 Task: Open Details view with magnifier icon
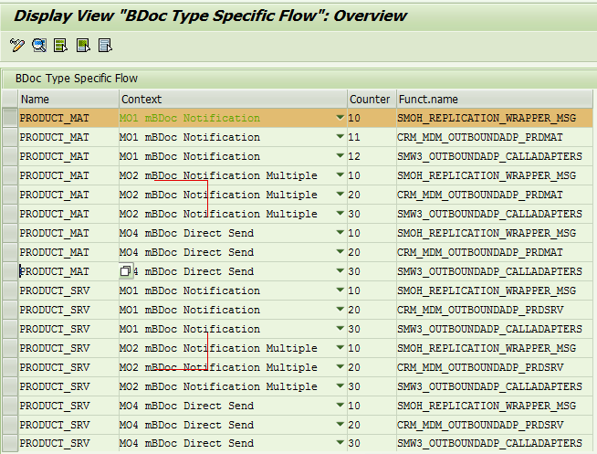coord(39,46)
